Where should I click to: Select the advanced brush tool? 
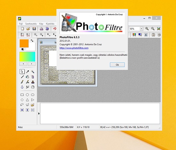[28, 82]
